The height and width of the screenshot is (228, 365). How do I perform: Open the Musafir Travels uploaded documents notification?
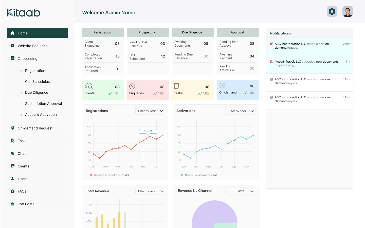tap(309, 65)
